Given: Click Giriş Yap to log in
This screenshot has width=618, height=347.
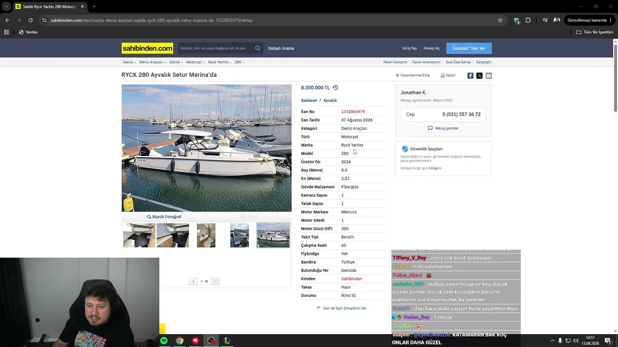Looking at the screenshot, I should click(409, 48).
